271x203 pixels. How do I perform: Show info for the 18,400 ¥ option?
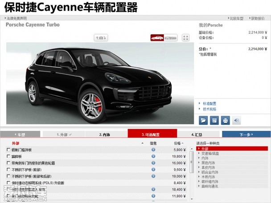pyautogui.click(x=153, y=189)
